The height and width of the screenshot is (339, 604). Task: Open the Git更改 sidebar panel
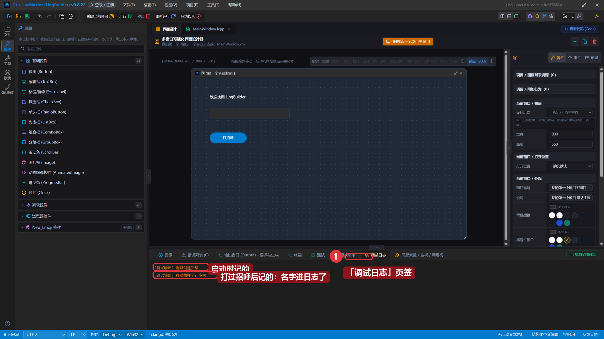(8, 89)
